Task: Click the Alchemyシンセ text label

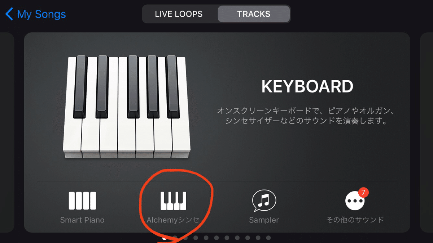Action: click(173, 220)
